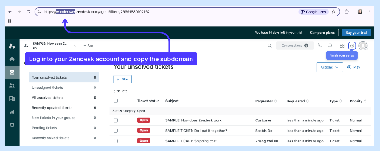Sort by the Requester column
The width and height of the screenshot is (380, 151).
click(x=266, y=101)
